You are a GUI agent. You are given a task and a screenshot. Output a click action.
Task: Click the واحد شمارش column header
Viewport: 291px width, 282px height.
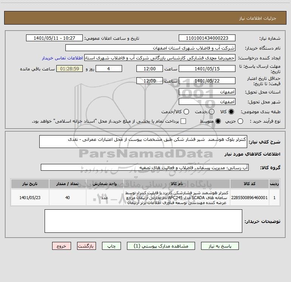pos(105,184)
